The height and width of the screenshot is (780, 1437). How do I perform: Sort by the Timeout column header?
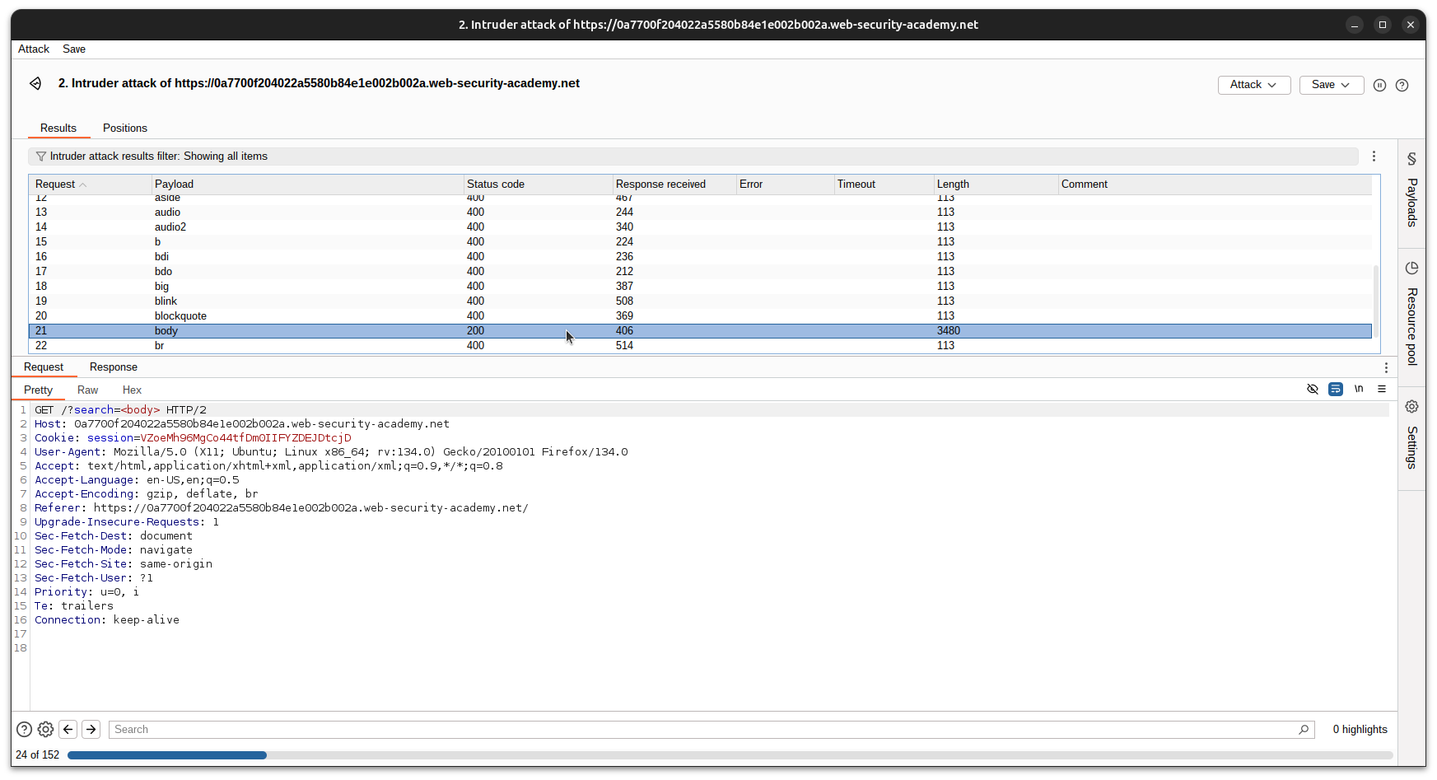tap(884, 184)
